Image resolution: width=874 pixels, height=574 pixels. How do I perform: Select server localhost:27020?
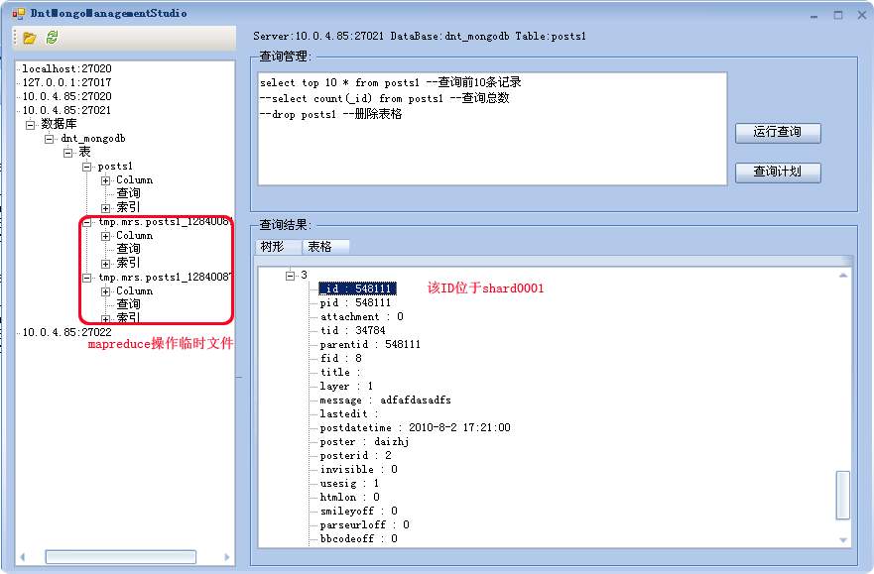(66, 69)
